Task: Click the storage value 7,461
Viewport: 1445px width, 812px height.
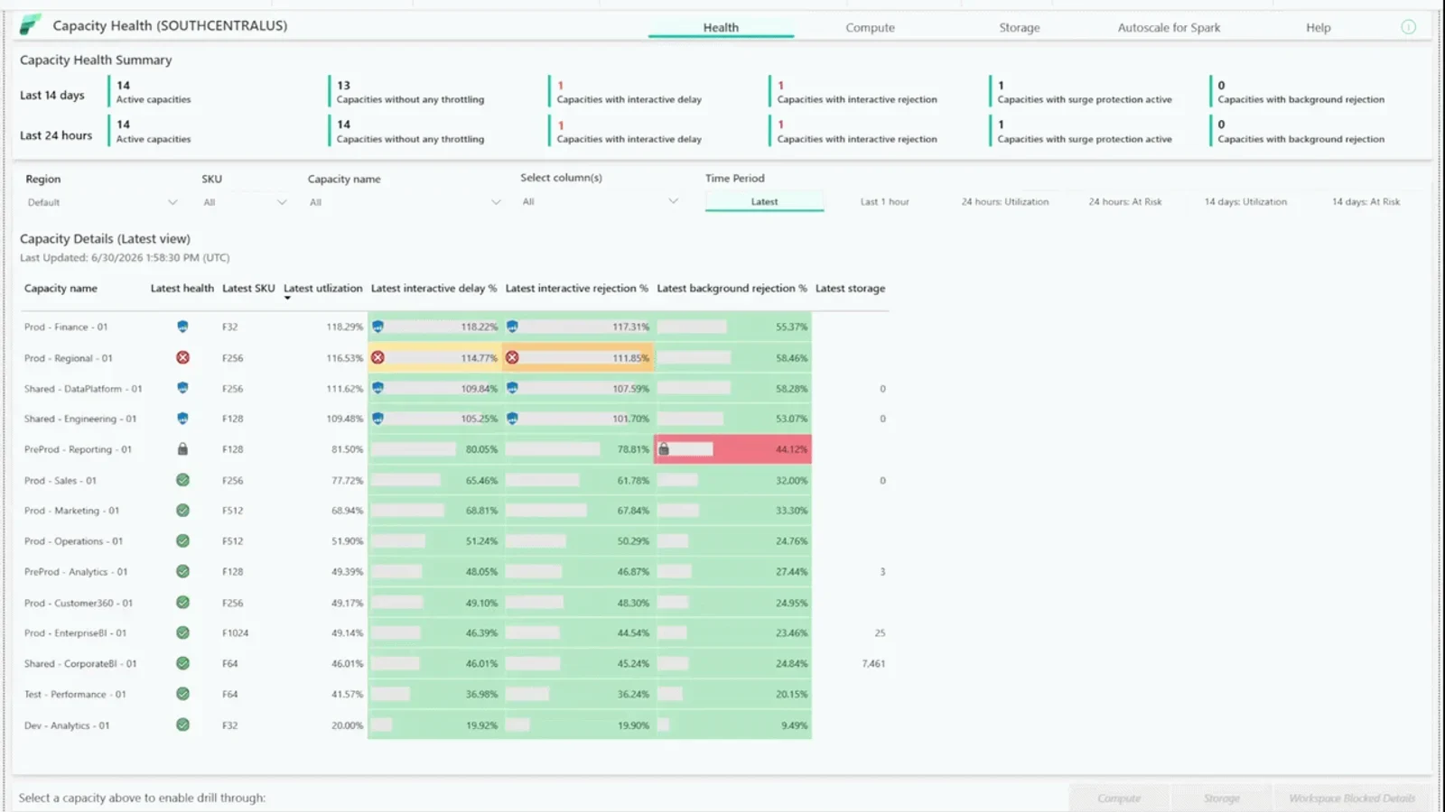Action: [873, 664]
